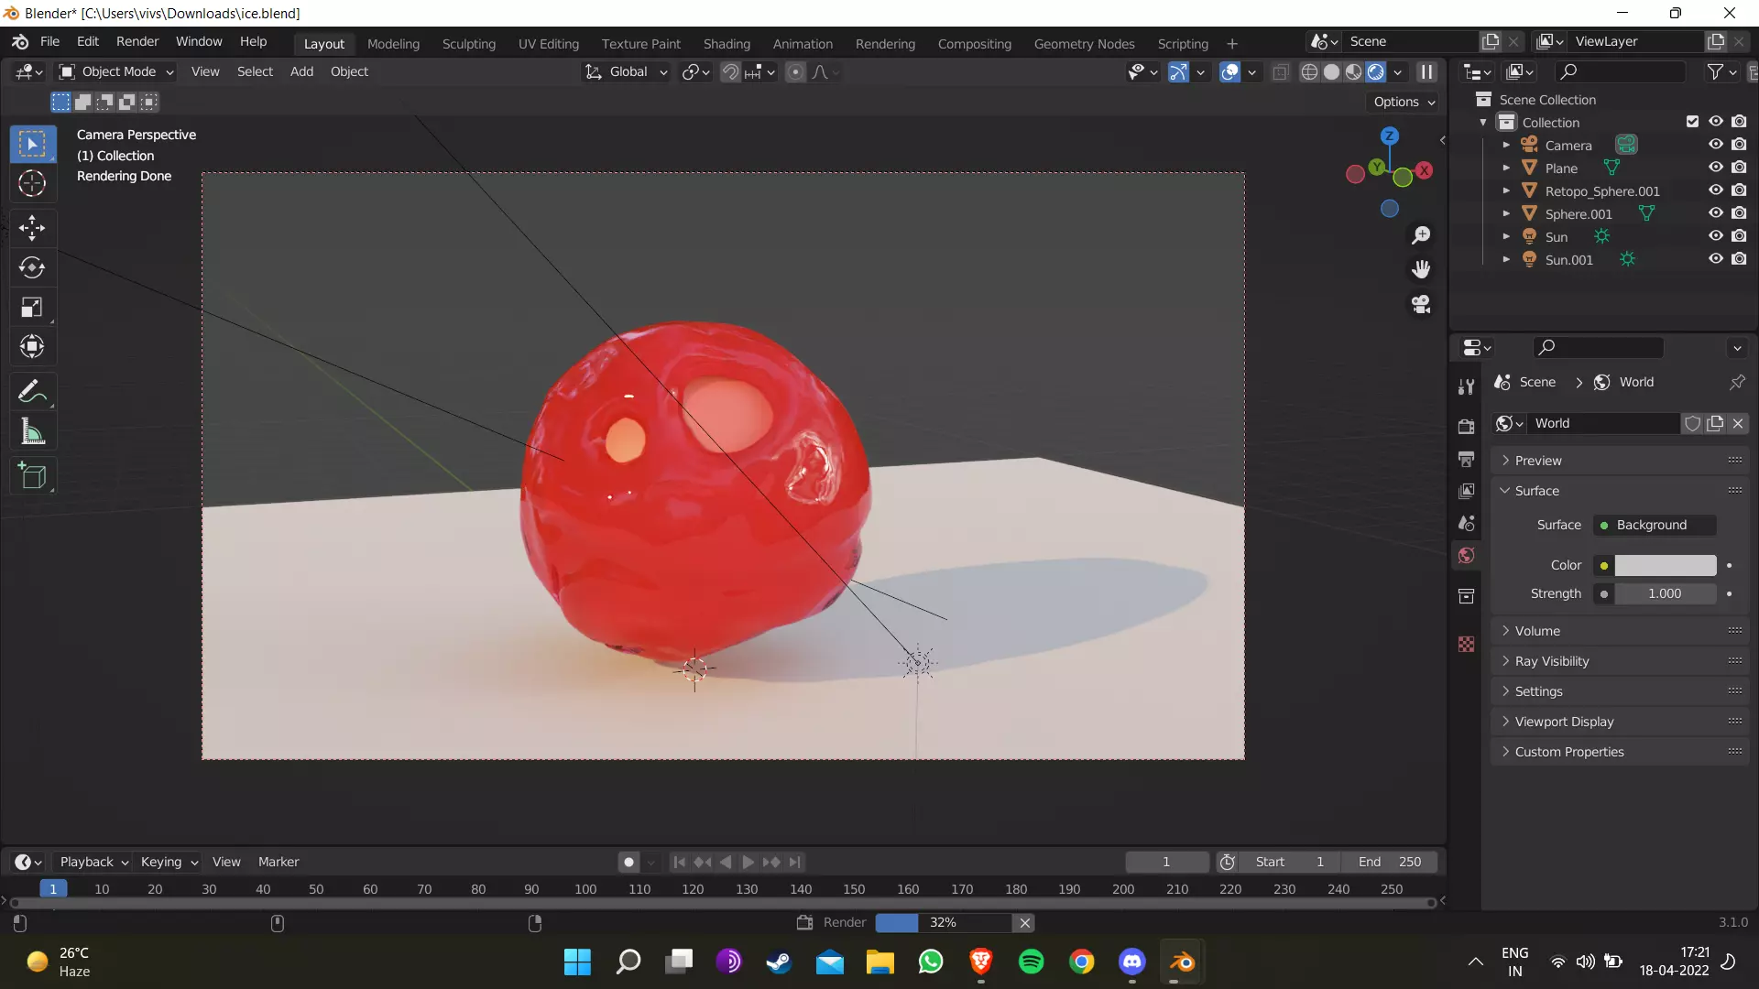Uncheck the Collection exclude checkbox
1759x989 pixels.
[x=1693, y=122]
